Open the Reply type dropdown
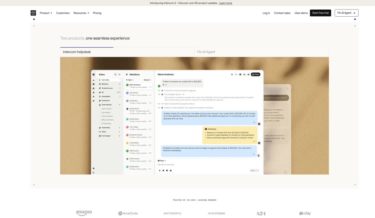The image size is (375, 218). pyautogui.click(x=162, y=161)
